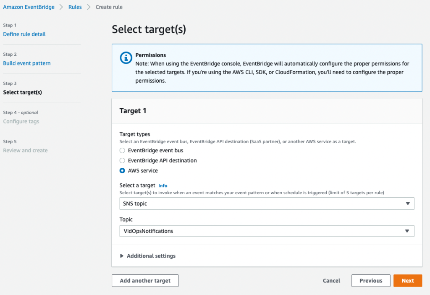Add another target to the rule
The height and width of the screenshot is (295, 430).
tap(145, 280)
